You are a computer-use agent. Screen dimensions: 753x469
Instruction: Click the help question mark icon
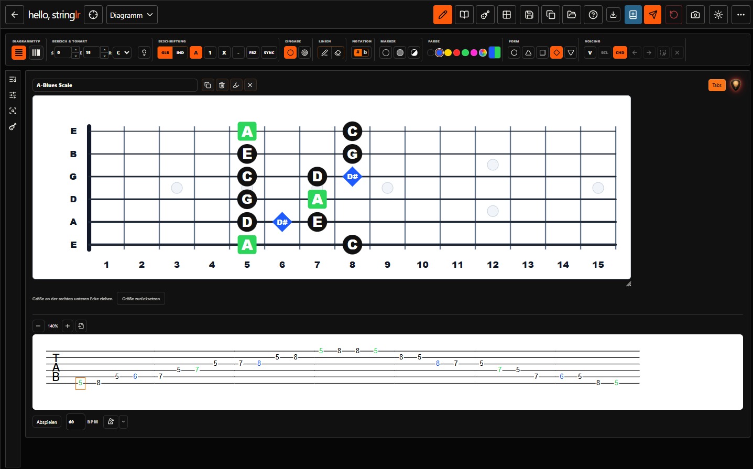coord(593,15)
